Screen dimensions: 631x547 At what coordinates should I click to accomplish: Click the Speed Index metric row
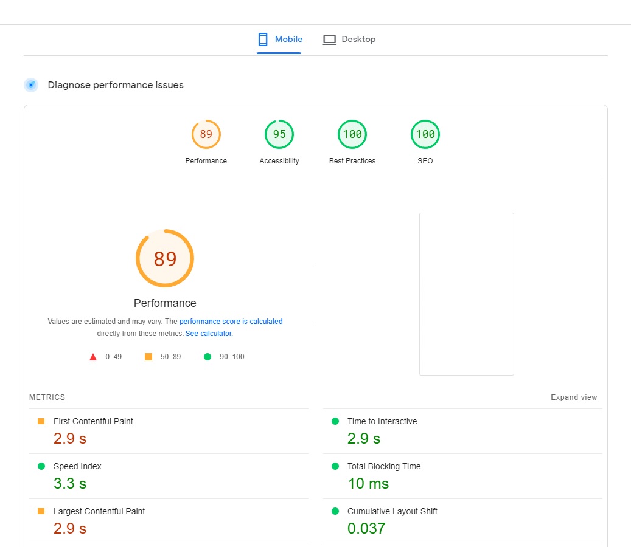[169, 476]
